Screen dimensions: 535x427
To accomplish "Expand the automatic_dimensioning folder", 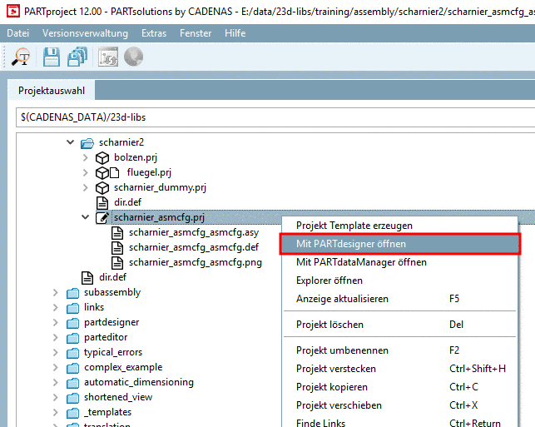I will click(55, 383).
